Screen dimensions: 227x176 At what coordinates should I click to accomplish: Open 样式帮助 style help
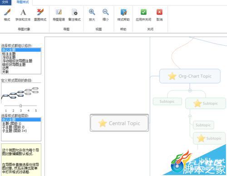123,15
